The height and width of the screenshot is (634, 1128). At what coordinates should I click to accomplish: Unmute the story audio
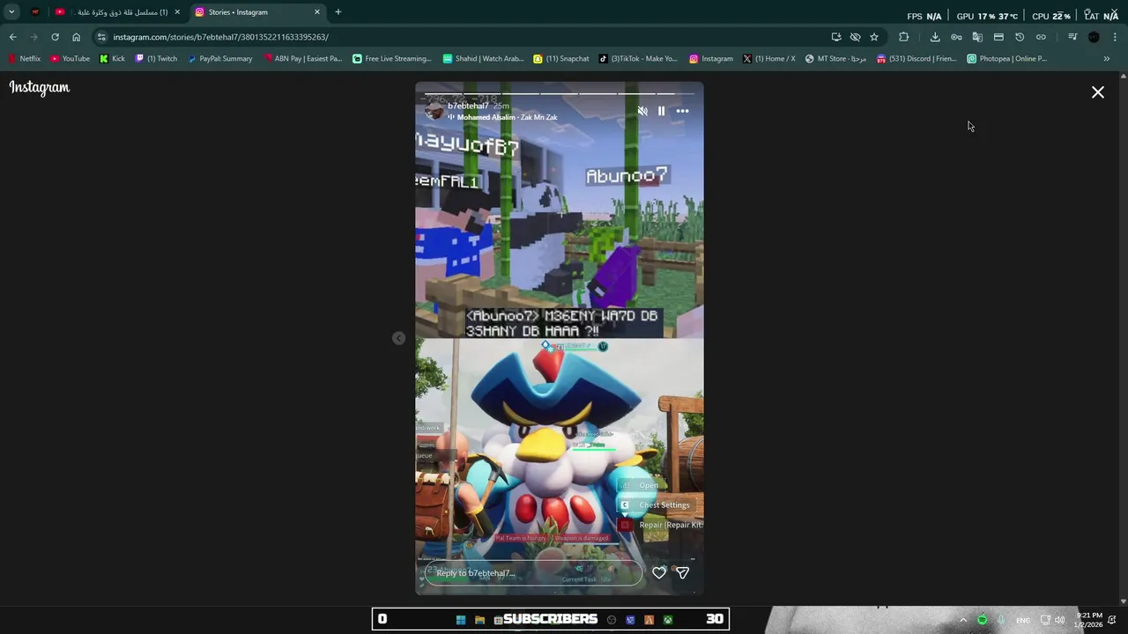pyautogui.click(x=642, y=111)
